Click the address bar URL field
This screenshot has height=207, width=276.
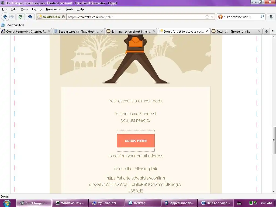[x=136, y=17]
